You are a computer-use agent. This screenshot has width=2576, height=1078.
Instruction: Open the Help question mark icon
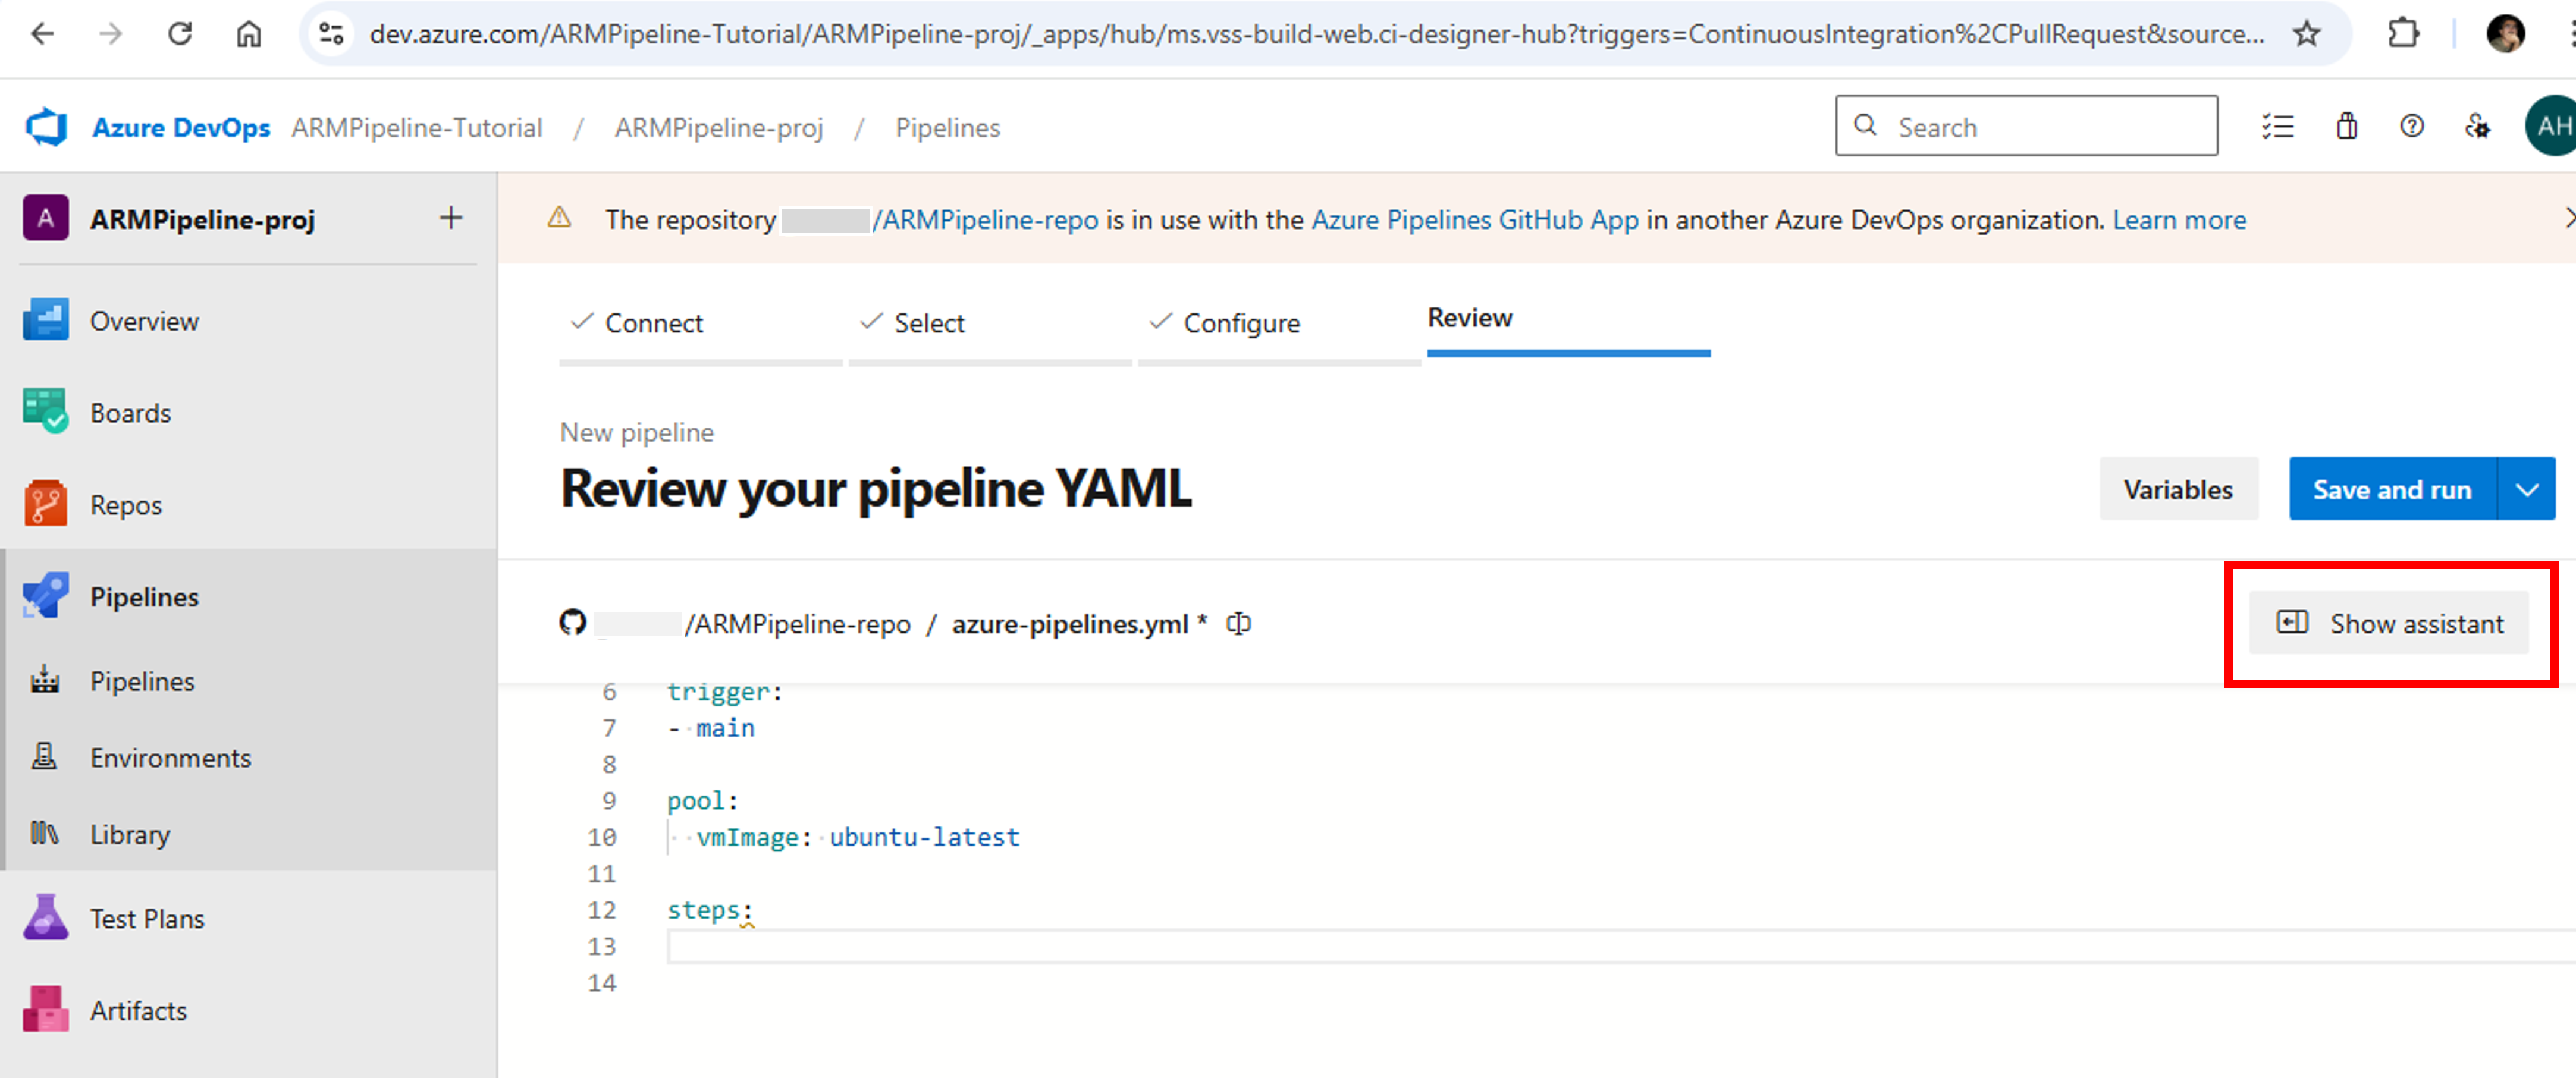[x=2411, y=126]
